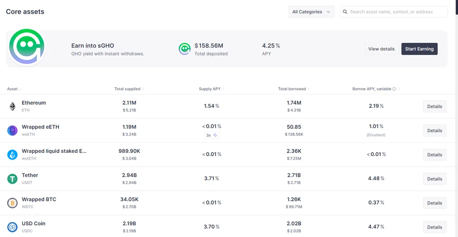
Task: Click Wrapped BTC's 34.05K total supplied
Action: pos(129,199)
